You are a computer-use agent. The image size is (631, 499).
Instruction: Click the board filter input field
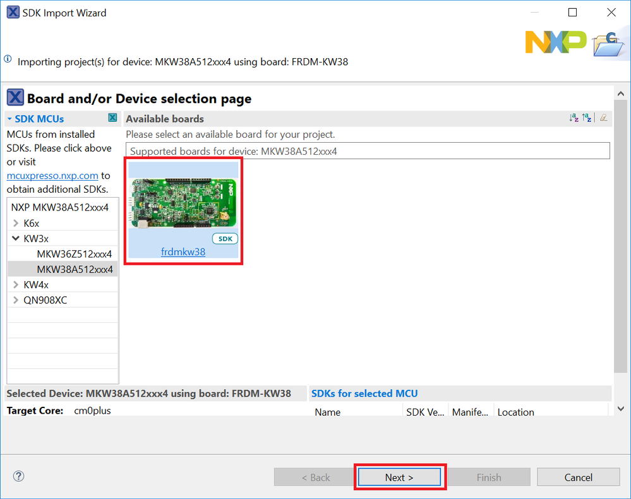(x=368, y=151)
